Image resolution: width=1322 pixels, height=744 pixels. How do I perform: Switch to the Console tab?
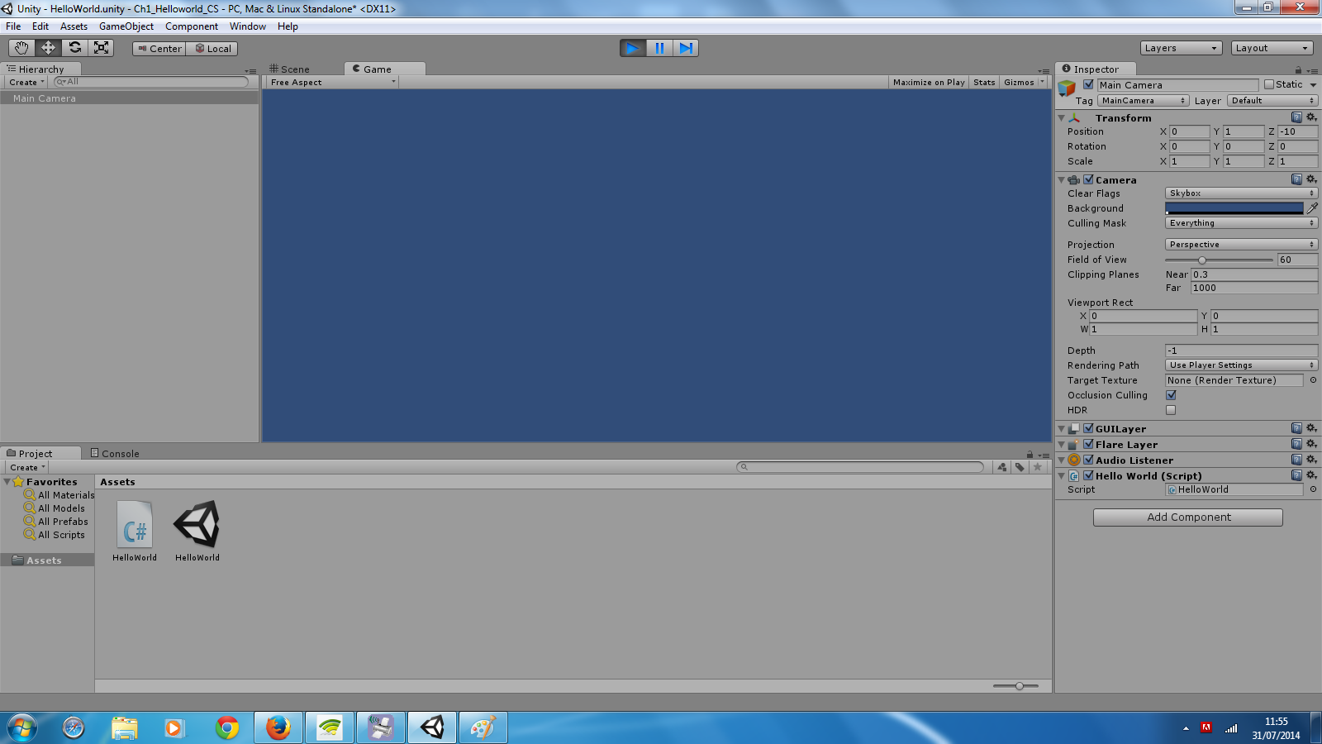pyautogui.click(x=115, y=453)
